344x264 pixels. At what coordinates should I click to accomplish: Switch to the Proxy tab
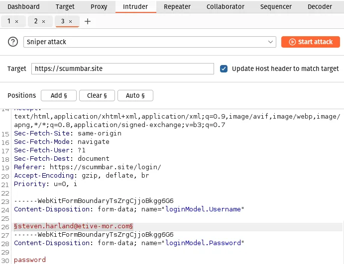pos(99,6)
